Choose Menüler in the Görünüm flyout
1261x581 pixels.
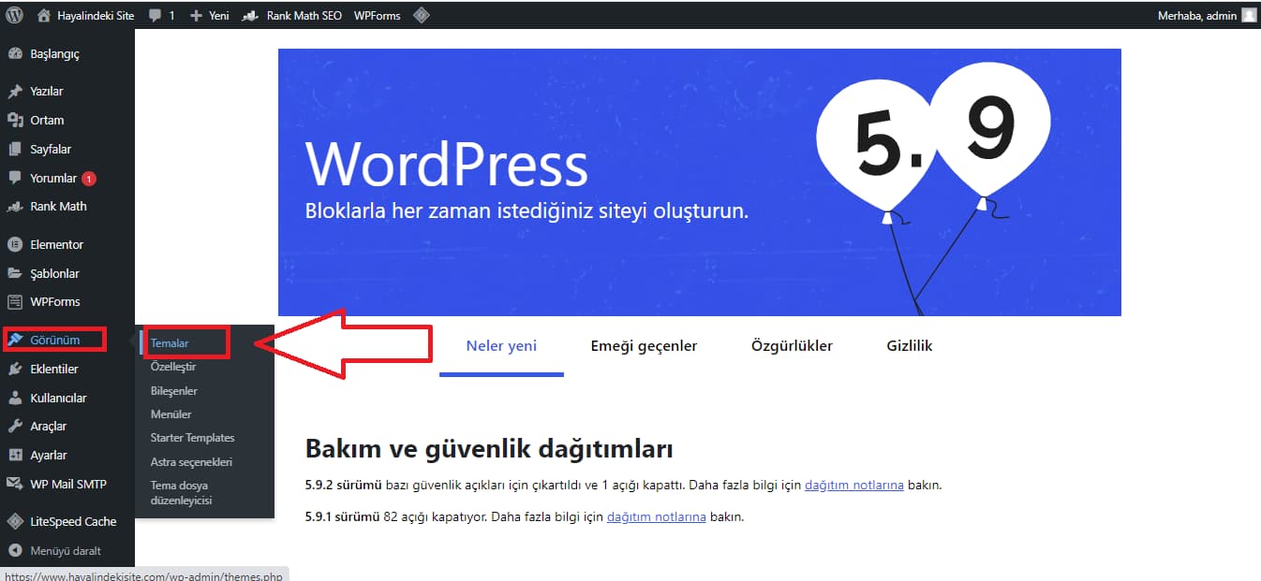click(171, 414)
